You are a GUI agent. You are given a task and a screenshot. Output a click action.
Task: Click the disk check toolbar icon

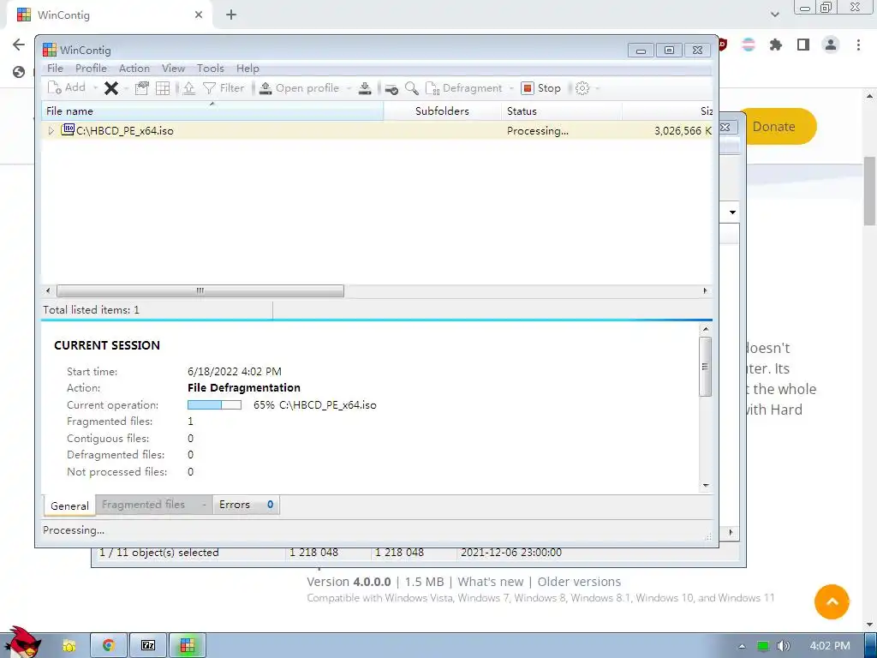391,88
